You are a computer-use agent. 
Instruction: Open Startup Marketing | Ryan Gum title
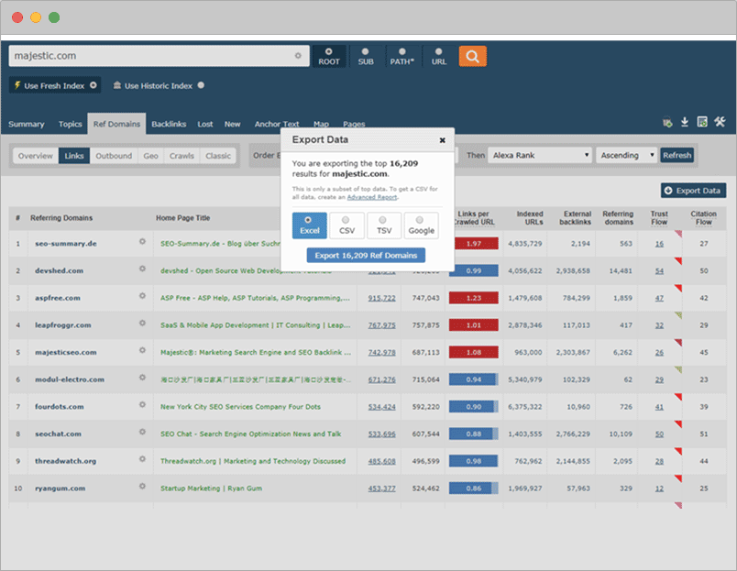coord(211,489)
